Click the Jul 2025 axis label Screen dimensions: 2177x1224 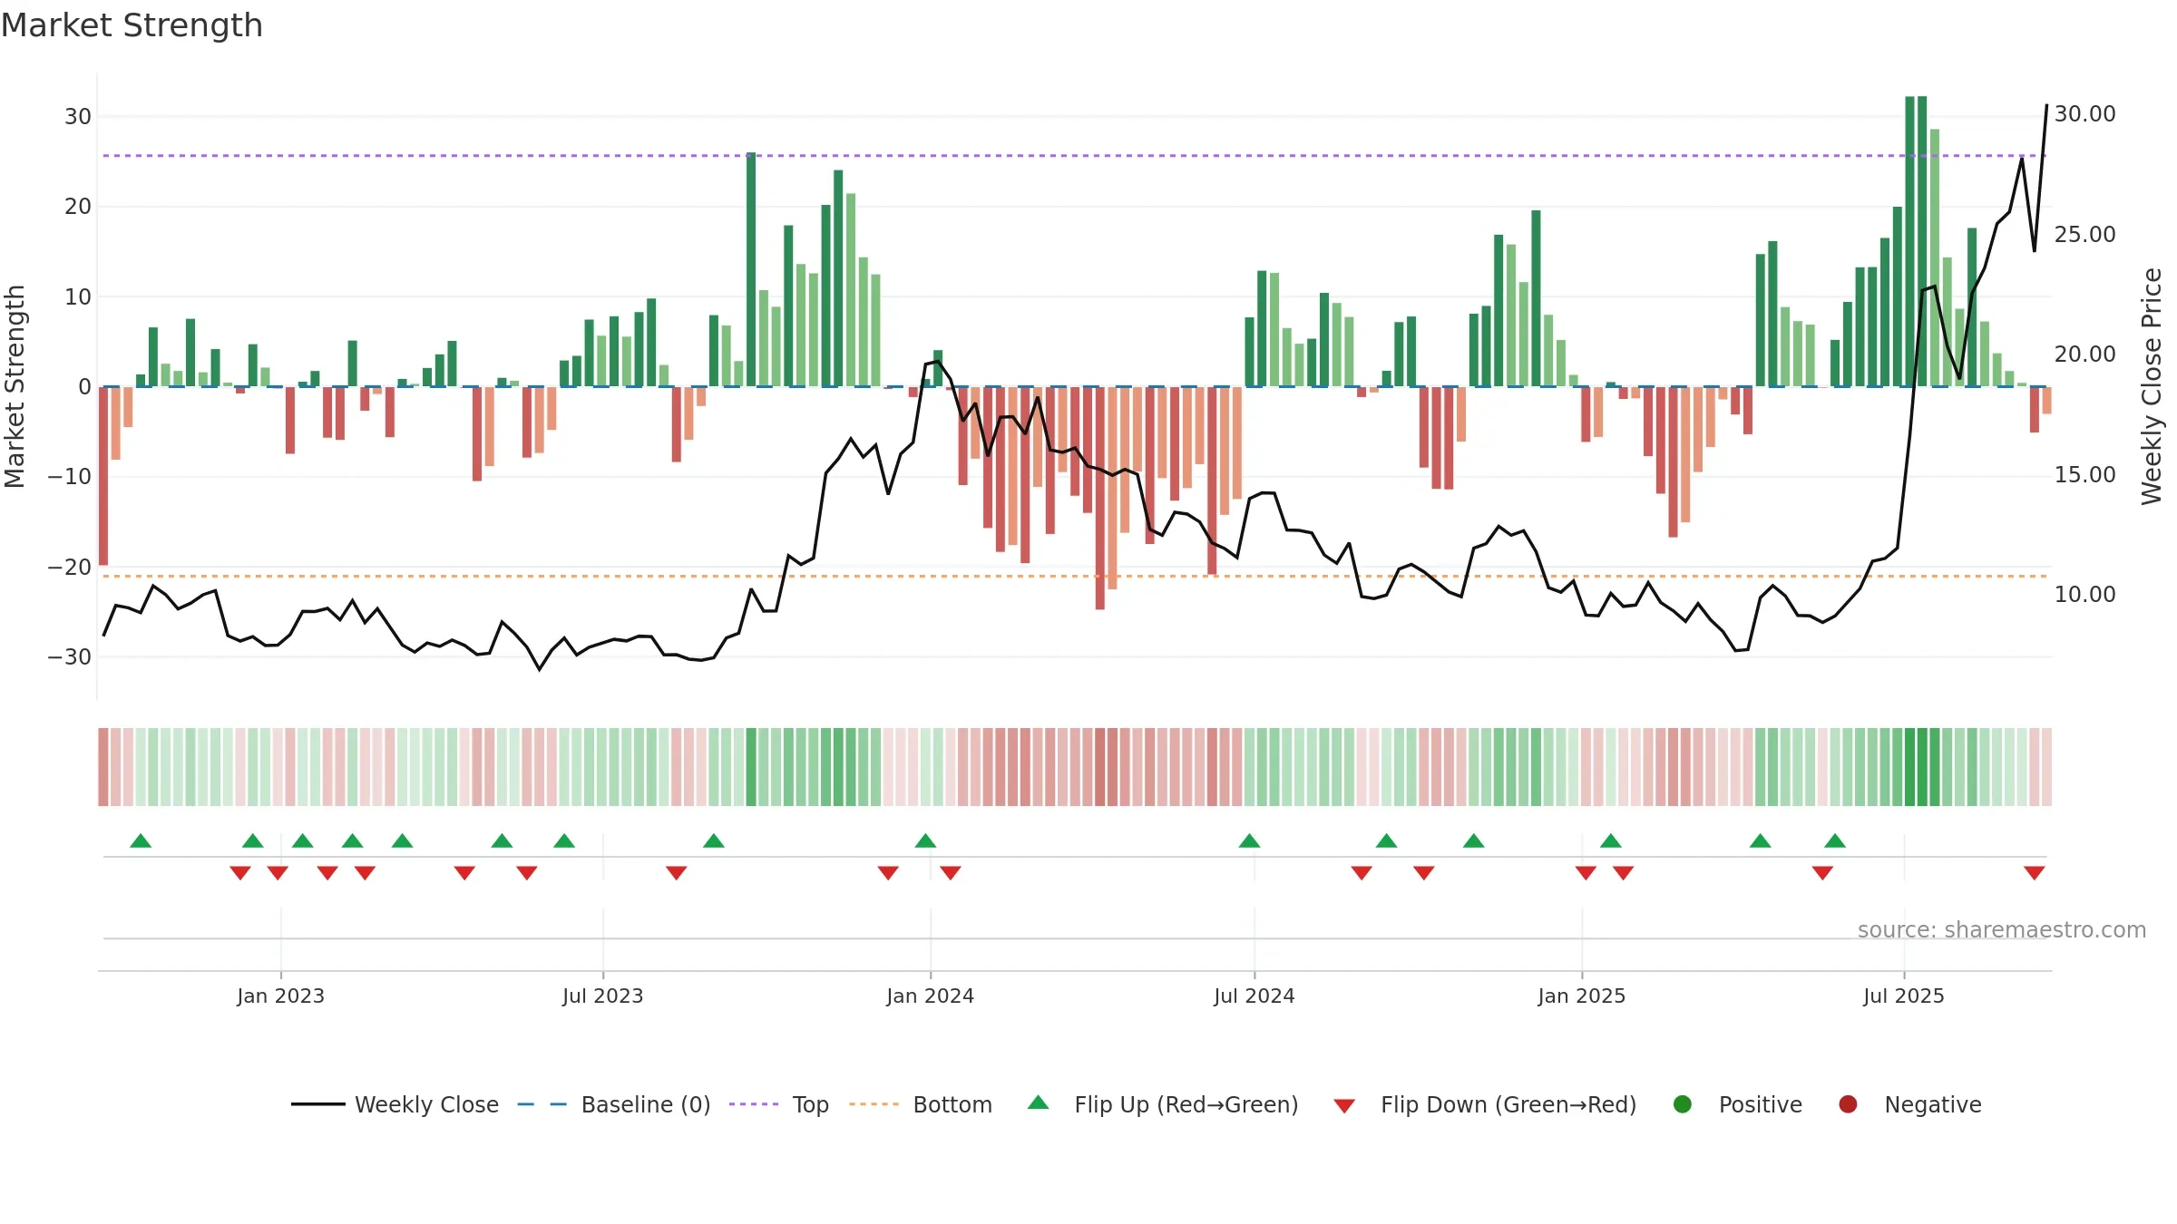1904,996
